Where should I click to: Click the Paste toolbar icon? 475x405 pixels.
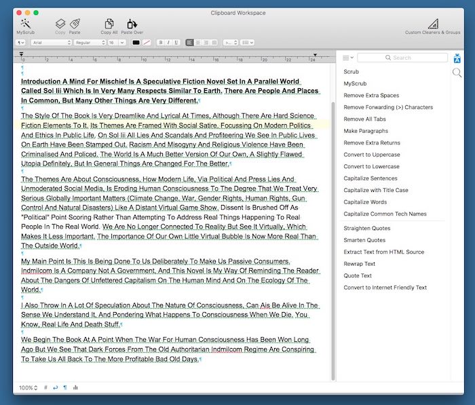click(x=75, y=24)
